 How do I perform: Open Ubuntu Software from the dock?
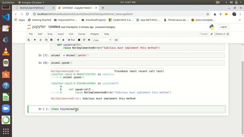pyautogui.click(x=6, y=75)
